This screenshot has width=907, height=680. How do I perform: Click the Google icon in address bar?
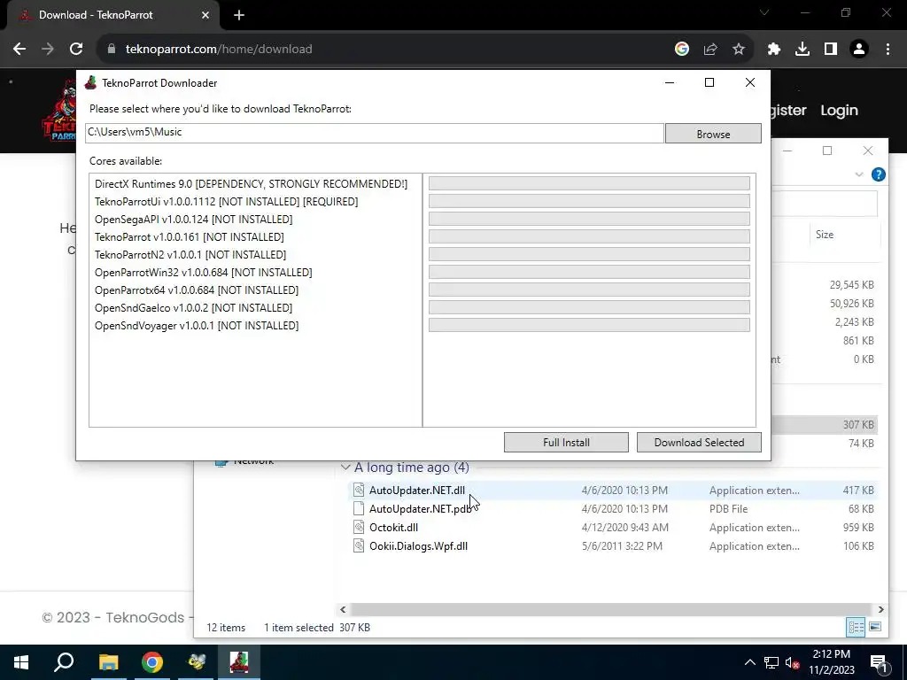click(682, 50)
